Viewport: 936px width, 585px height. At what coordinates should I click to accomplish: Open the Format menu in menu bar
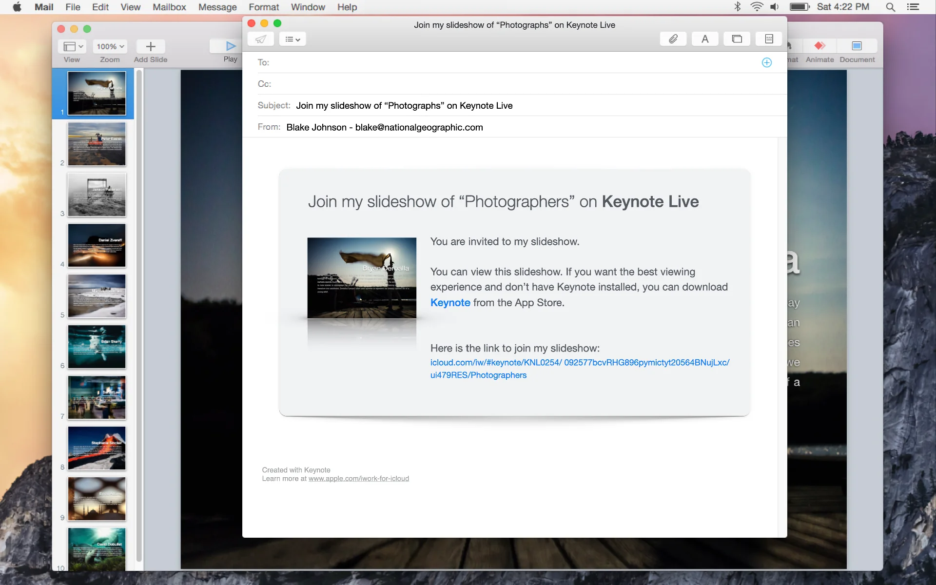click(264, 7)
